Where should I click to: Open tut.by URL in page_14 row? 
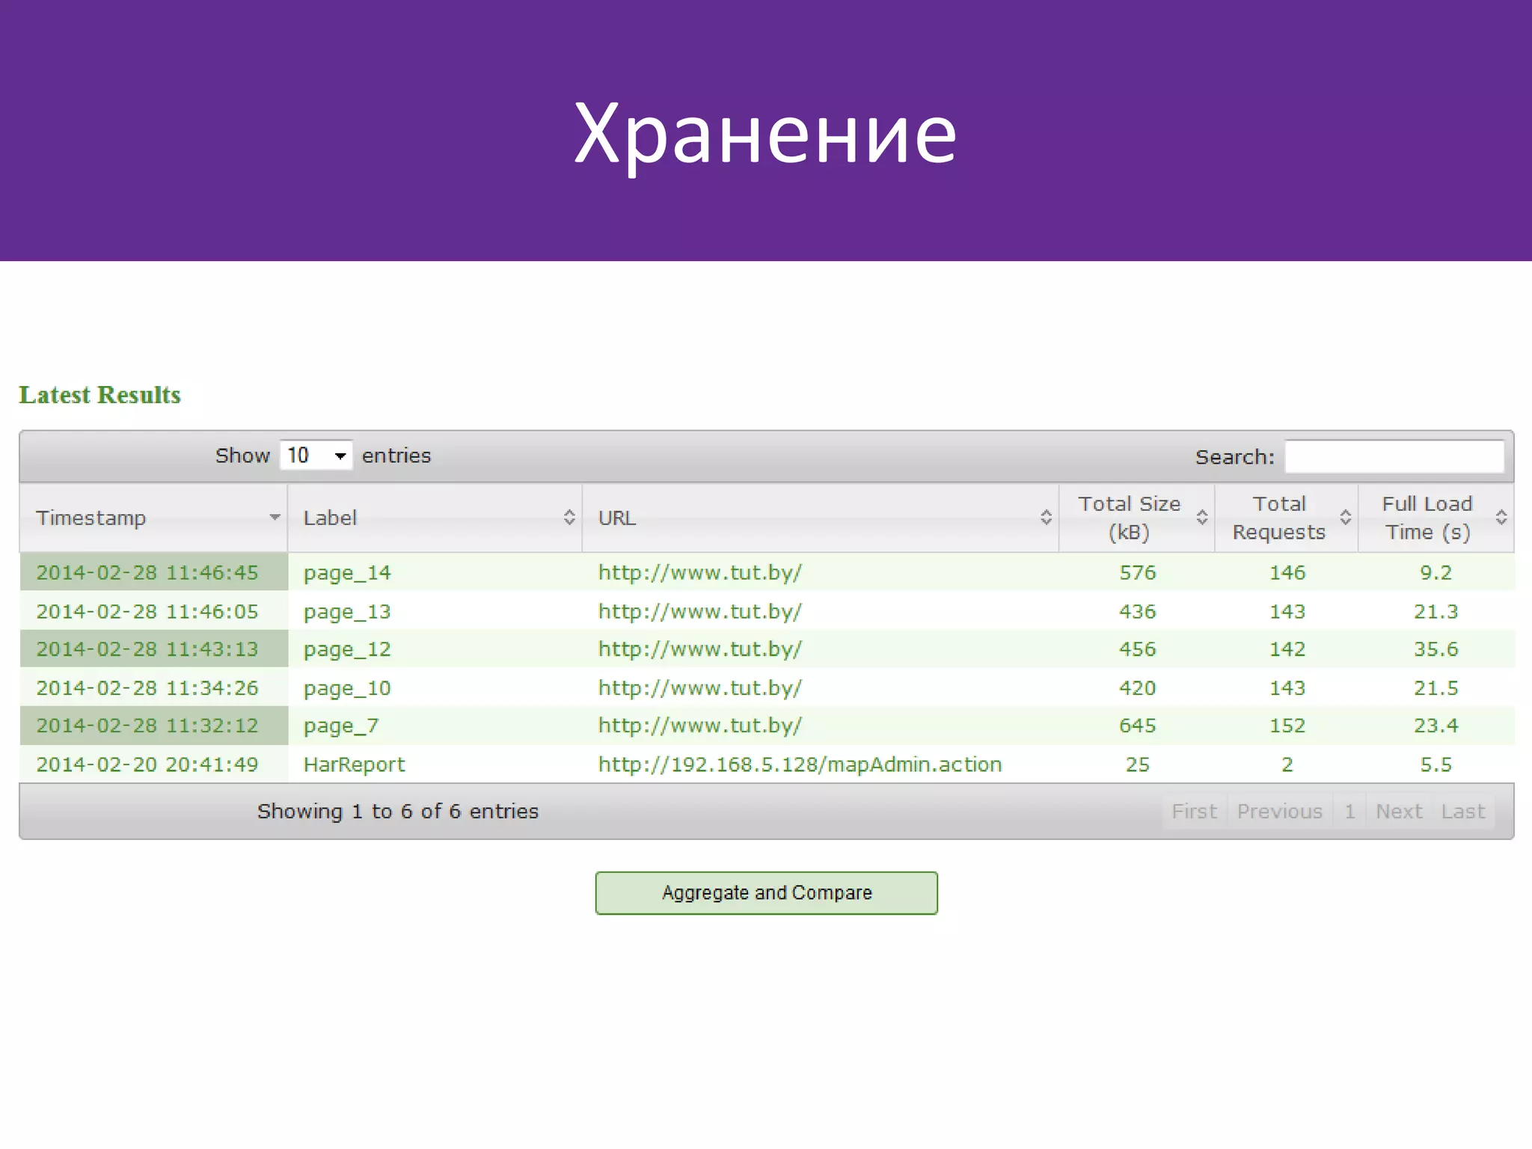click(x=699, y=573)
